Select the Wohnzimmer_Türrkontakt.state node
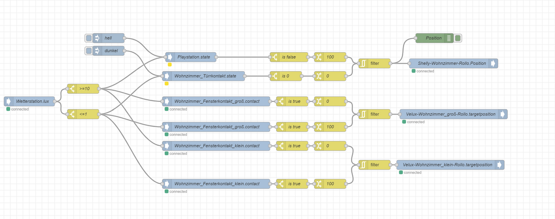This screenshot has width=555, height=219. 204,75
